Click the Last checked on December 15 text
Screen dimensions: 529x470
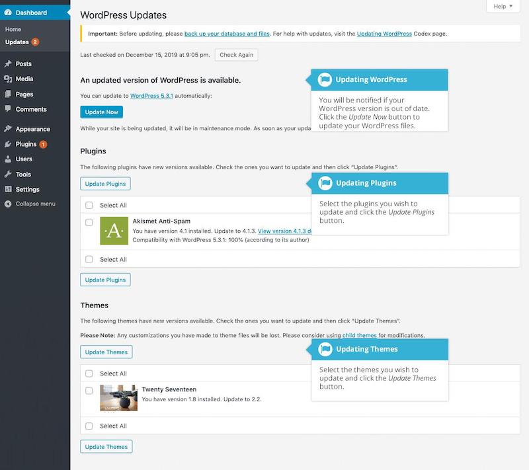145,55
